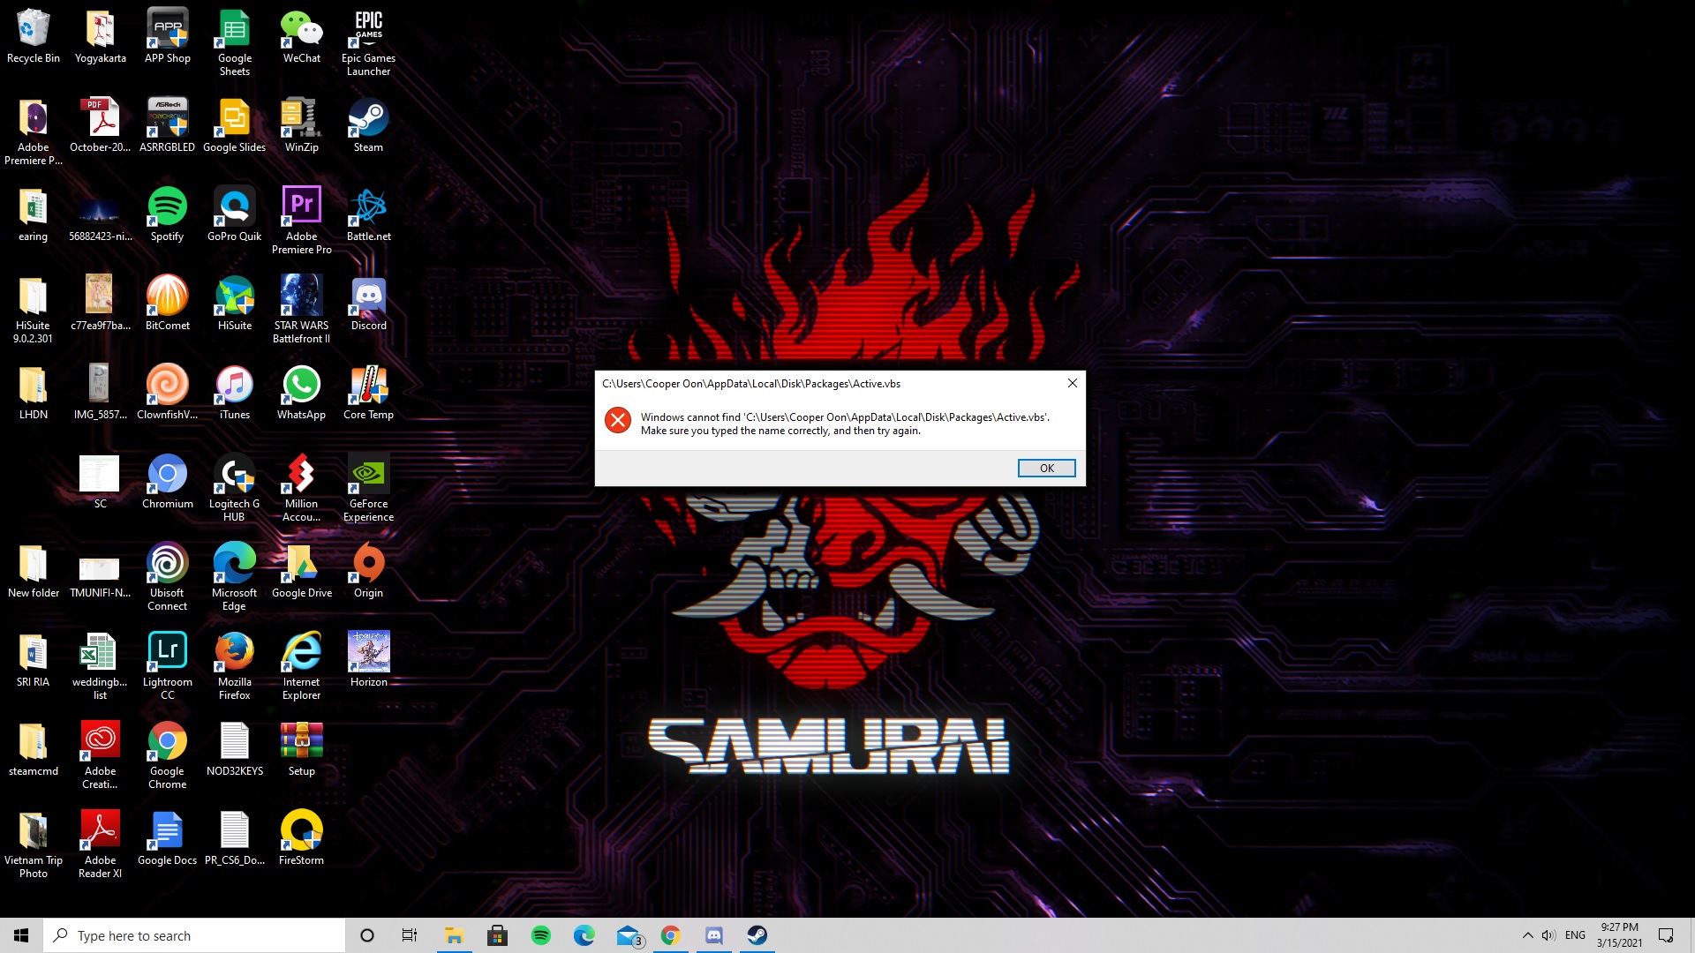Viewport: 1695px width, 953px height.
Task: Click OK in the error dialog
Action: [x=1046, y=468]
